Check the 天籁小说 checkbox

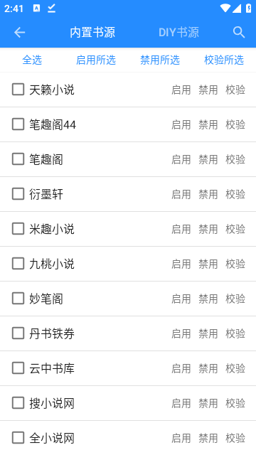[x=18, y=90]
